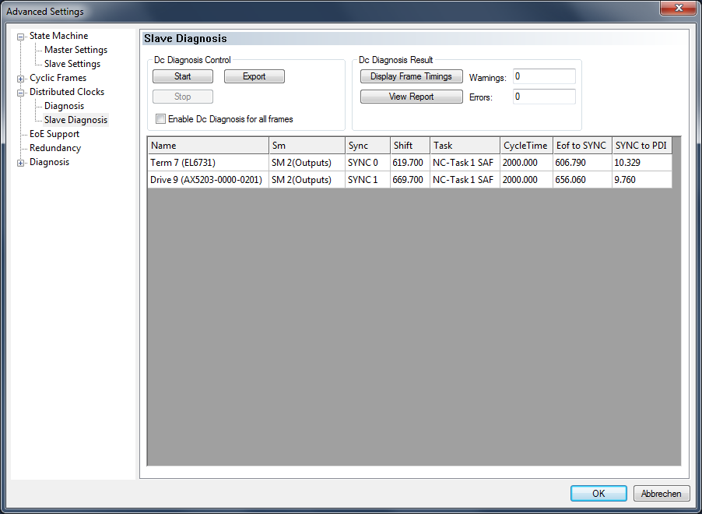Click the Errors value field
This screenshot has height=514, width=702.
point(543,97)
